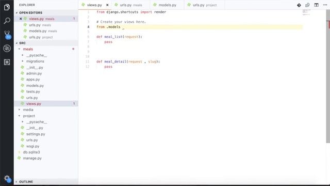Viewport: 330px width, 186px height.
Task: Open the Search view in activity bar
Action: click(x=7, y=21)
